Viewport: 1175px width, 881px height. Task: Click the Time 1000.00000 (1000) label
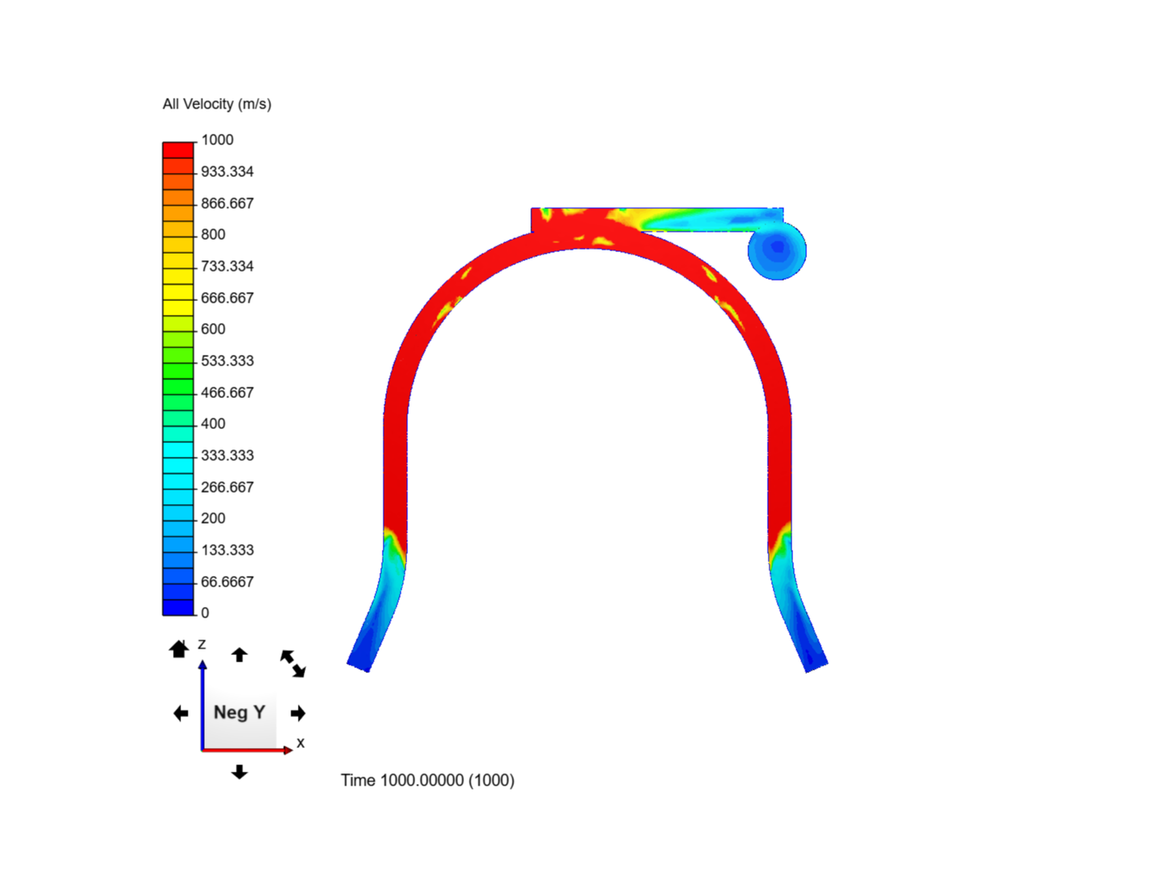pos(428,781)
